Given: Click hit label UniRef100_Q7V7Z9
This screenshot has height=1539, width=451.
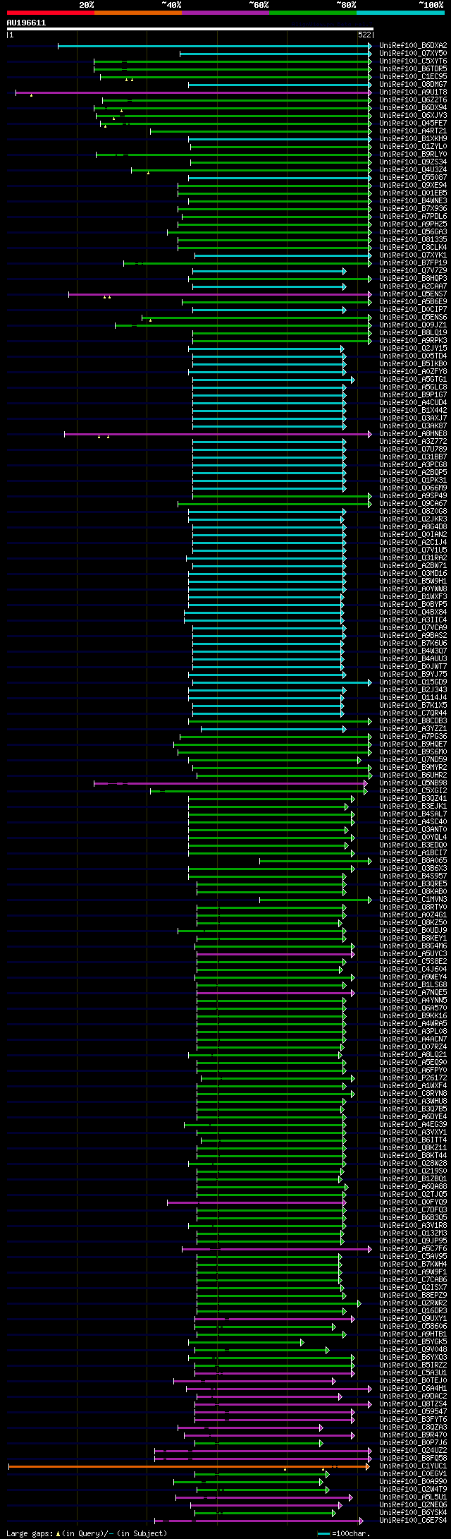Looking at the screenshot, I should (413, 270).
